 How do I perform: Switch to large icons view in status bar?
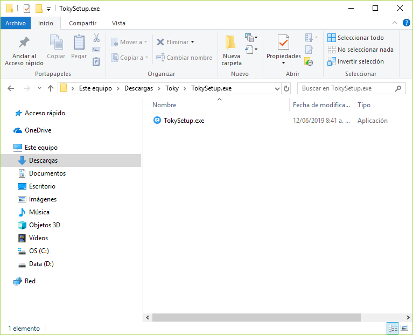pos(404,328)
